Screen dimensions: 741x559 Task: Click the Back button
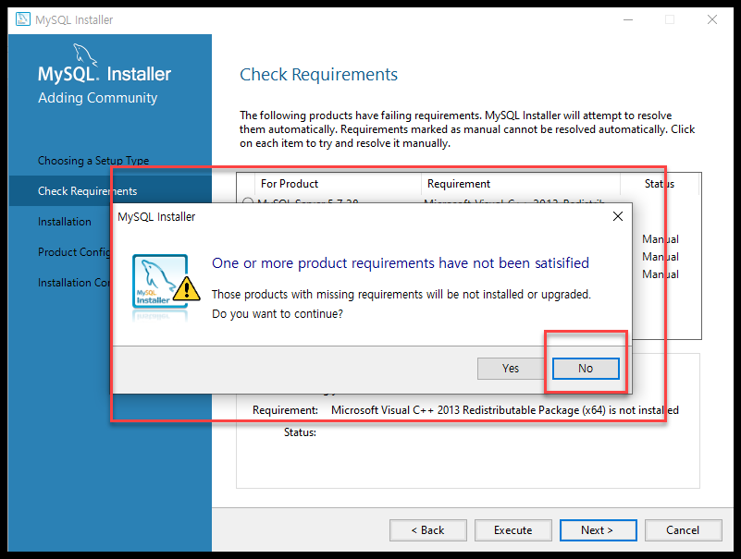click(x=427, y=530)
